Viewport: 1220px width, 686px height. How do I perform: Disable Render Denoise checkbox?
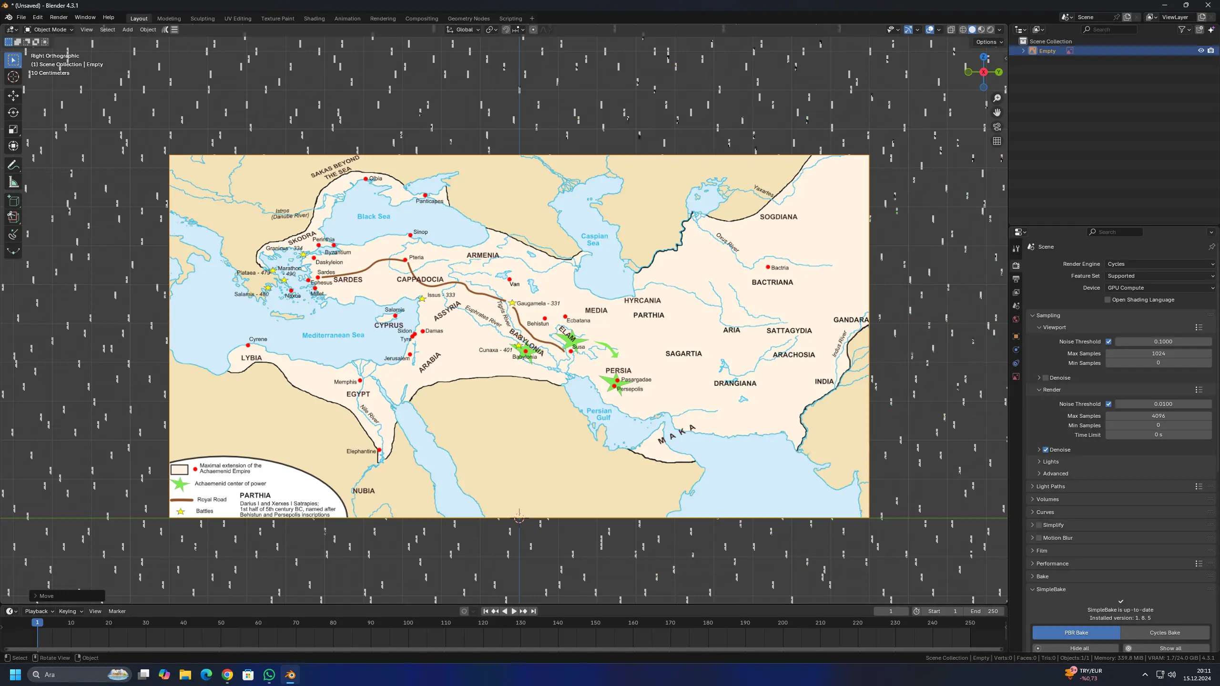[1046, 450]
